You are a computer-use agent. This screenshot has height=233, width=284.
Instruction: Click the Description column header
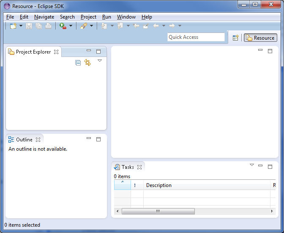click(x=207, y=185)
